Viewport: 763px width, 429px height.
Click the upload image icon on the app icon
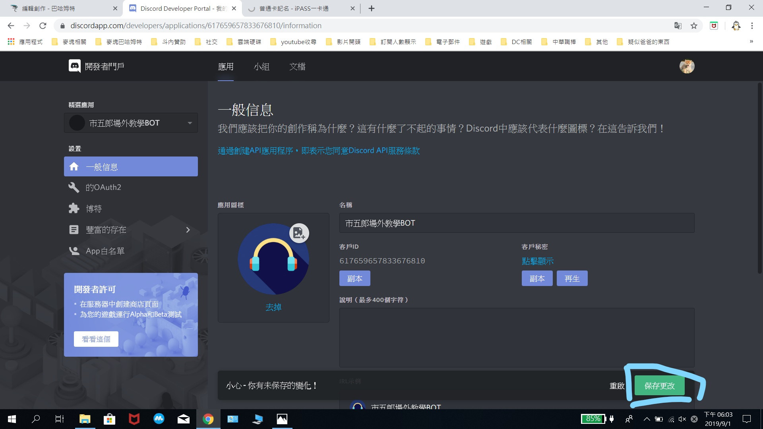(x=299, y=233)
